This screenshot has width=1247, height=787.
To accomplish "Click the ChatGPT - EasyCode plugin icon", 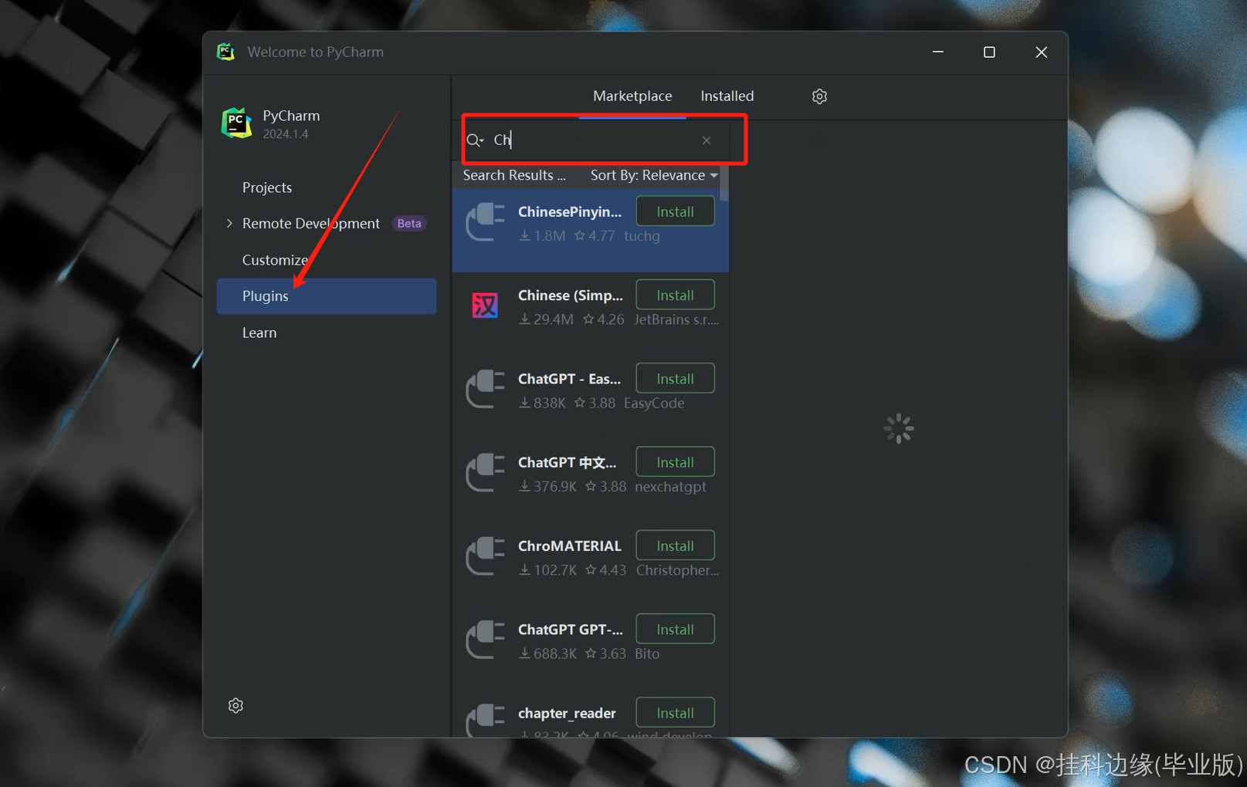I will click(485, 389).
